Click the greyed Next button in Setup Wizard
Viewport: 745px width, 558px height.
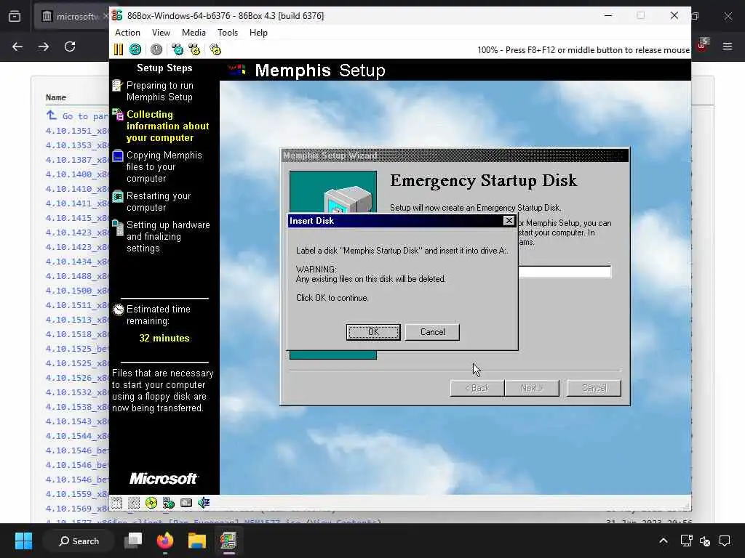pos(532,388)
